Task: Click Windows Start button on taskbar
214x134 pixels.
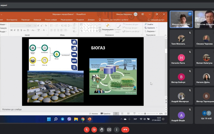Action: coord(49,119)
